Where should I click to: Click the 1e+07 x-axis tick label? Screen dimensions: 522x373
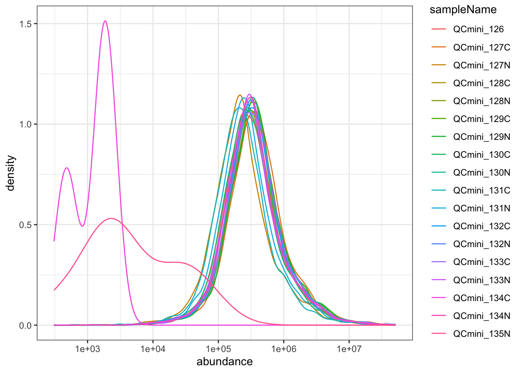pyautogui.click(x=349, y=349)
